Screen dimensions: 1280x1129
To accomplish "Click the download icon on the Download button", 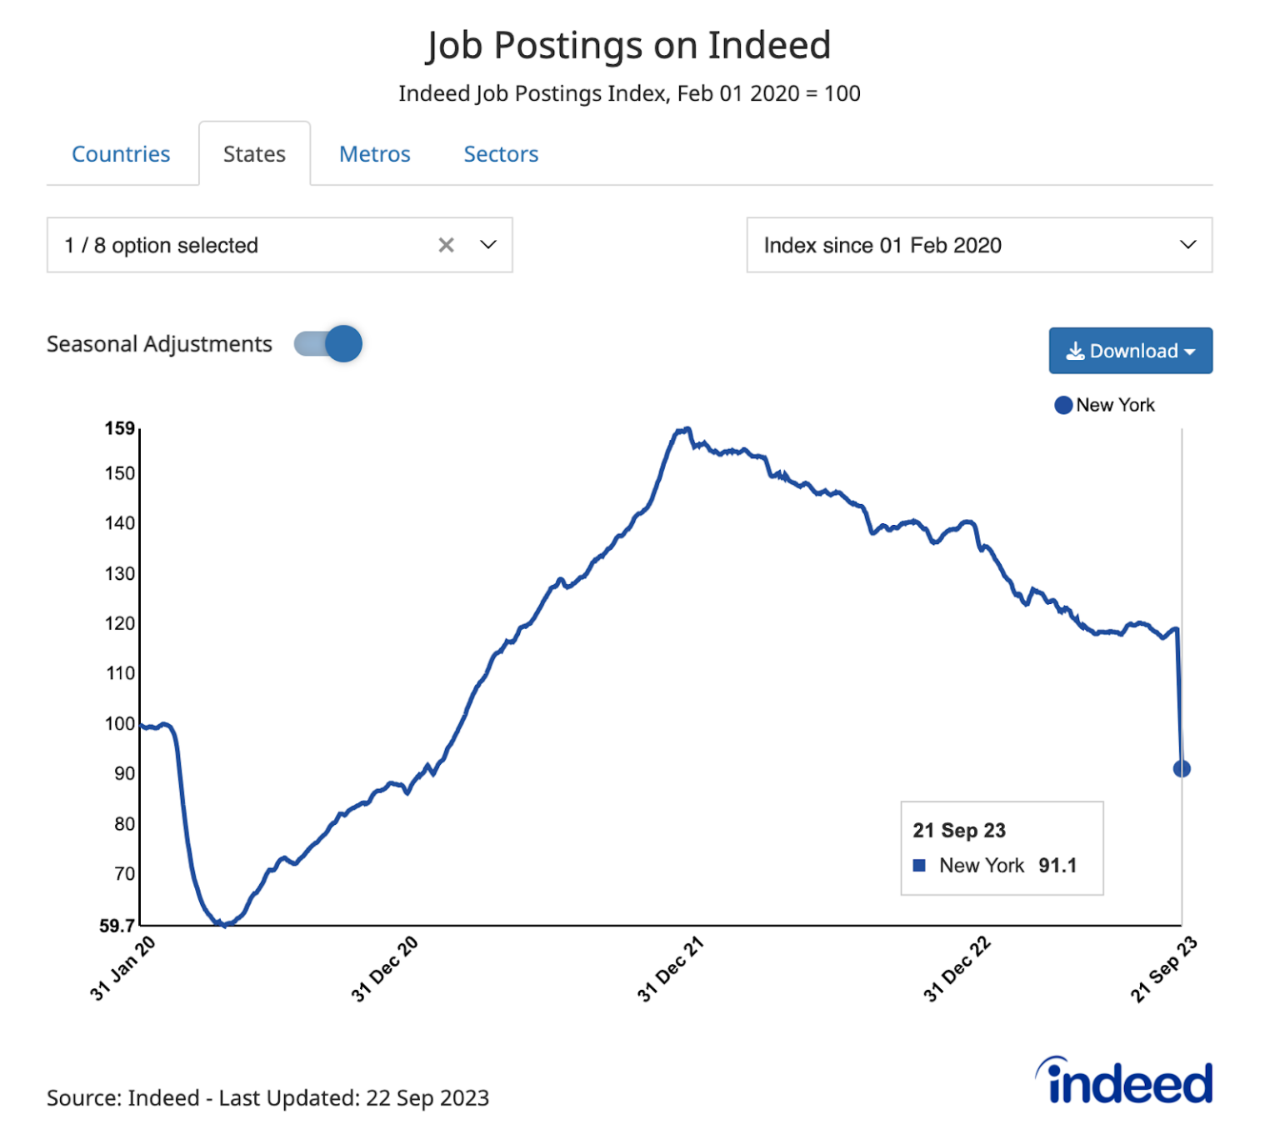I will tap(1076, 350).
